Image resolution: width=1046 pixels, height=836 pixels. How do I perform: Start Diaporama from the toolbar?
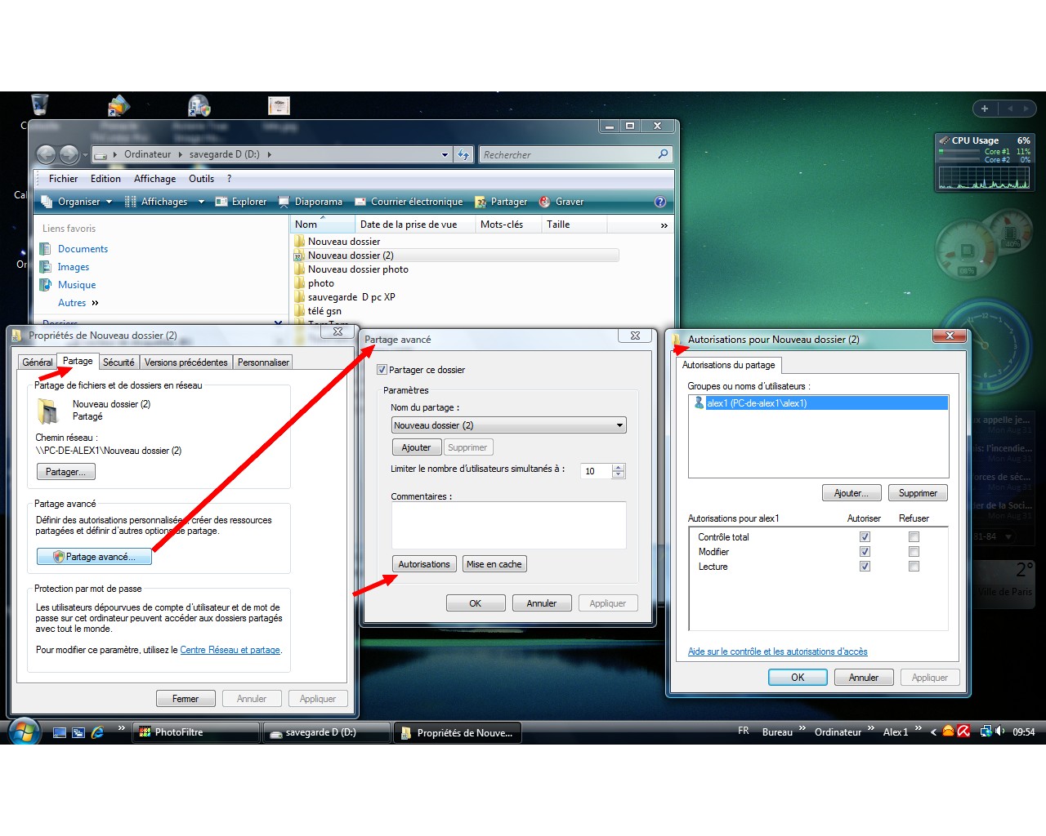click(311, 202)
